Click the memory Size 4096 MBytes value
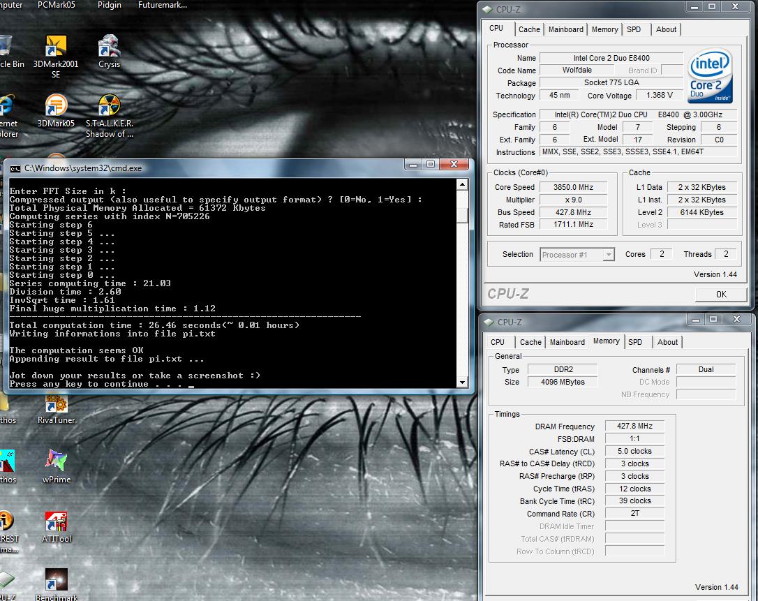This screenshot has height=601, width=758. coord(563,382)
